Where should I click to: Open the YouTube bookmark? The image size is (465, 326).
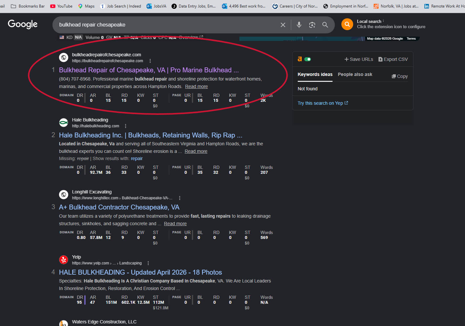point(61,6)
